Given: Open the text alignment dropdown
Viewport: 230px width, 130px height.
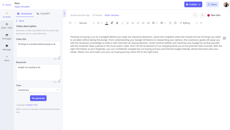Looking at the screenshot, I should click(x=100, y=23).
